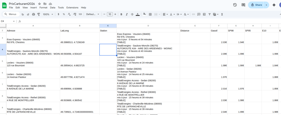Print the spreadsheet
Image resolution: width=281 pixels, height=115 pixels.
tap(33, 14)
